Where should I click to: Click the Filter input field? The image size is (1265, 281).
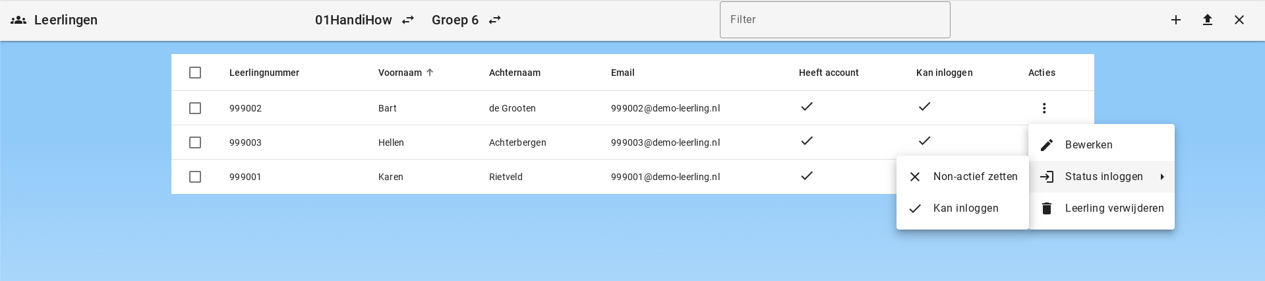click(835, 20)
